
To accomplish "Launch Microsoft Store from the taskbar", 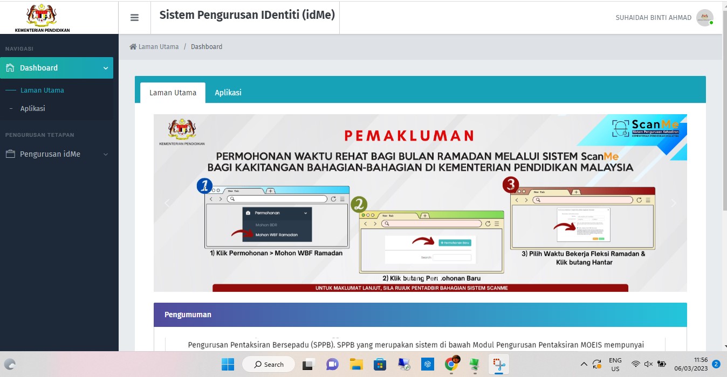I will tap(380, 365).
